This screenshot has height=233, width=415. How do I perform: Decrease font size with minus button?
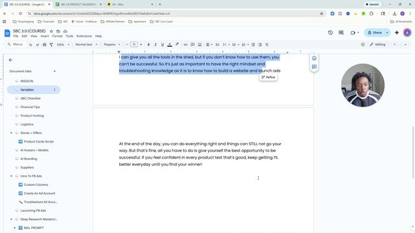click(127, 45)
